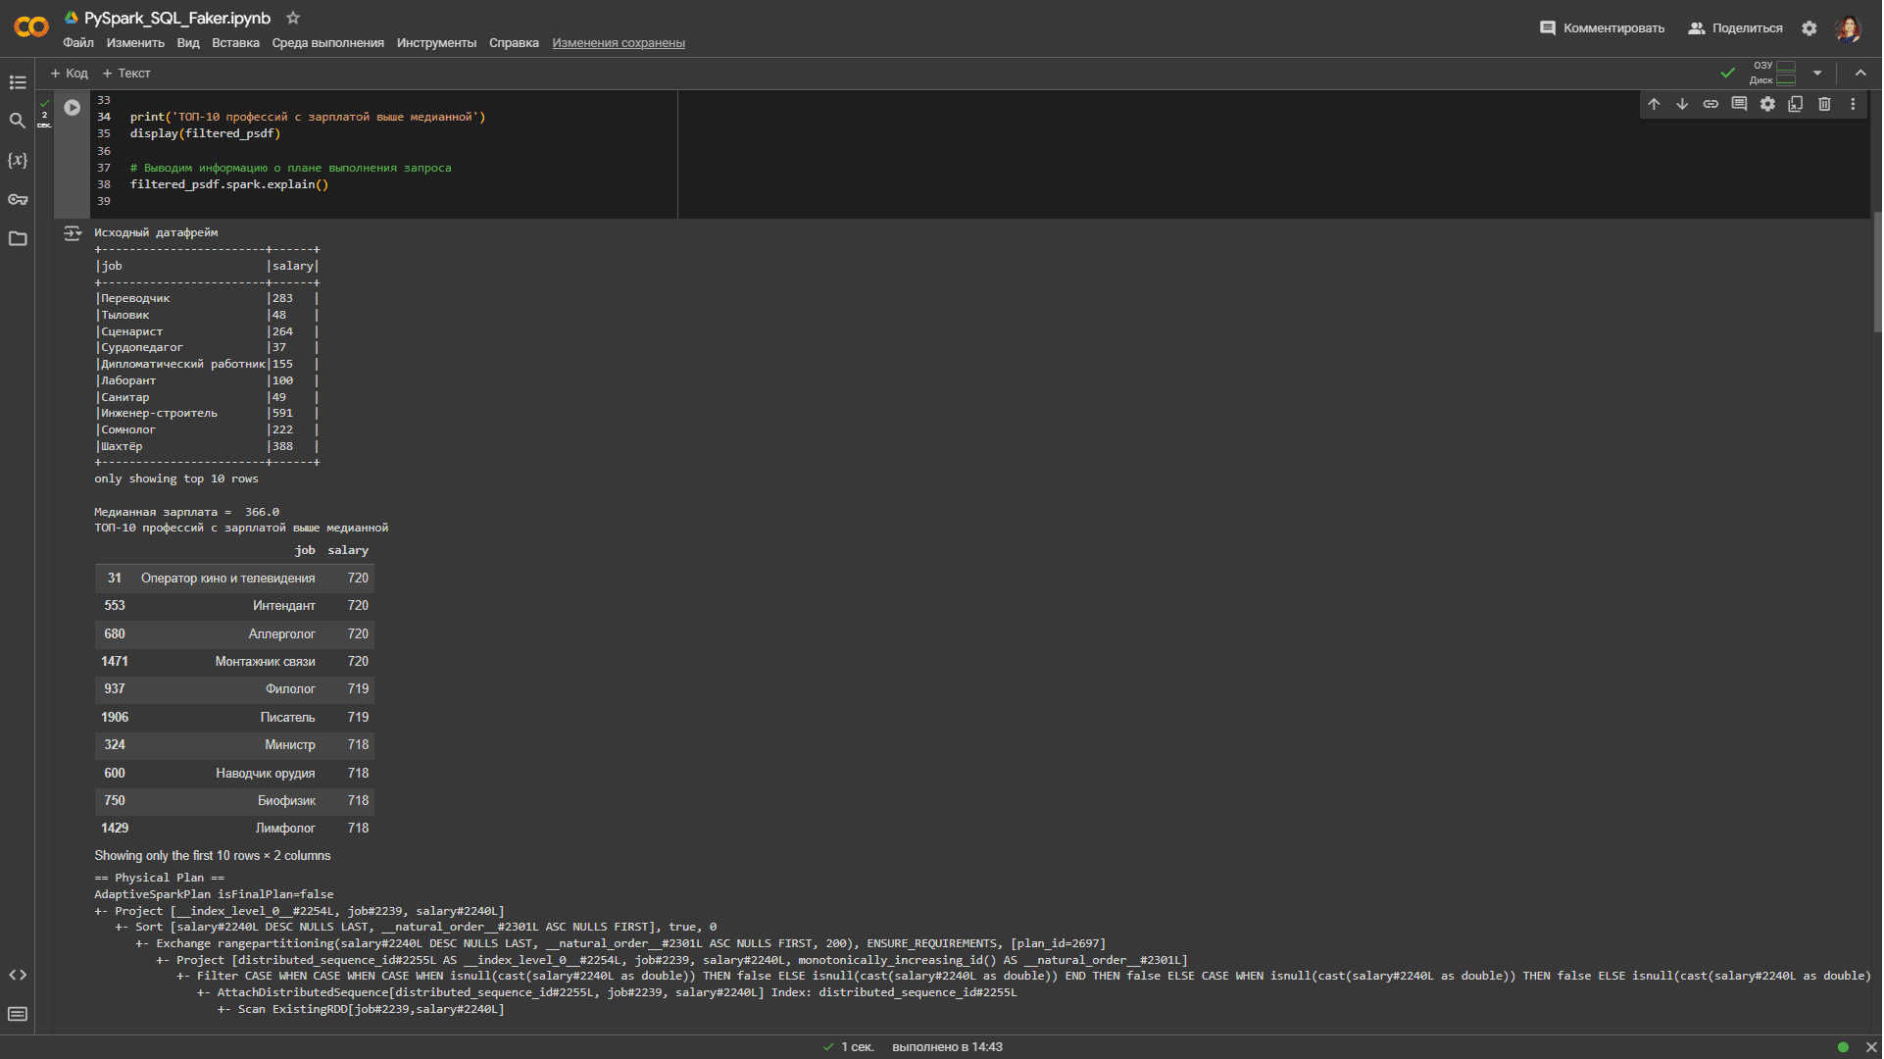The image size is (1884, 1059).
Task: Open the Вставка menu
Action: coord(235,43)
